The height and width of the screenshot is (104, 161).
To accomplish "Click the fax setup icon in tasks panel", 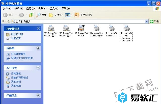I will click(x=8, y=39).
